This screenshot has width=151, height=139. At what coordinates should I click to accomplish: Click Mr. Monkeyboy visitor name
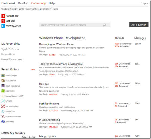pos(12,106)
